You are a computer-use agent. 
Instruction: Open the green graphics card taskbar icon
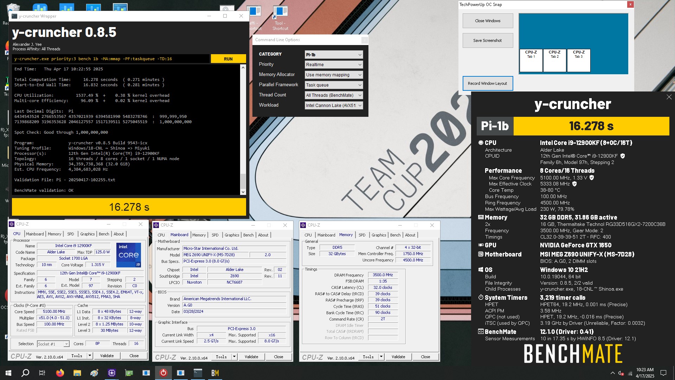pos(129,373)
